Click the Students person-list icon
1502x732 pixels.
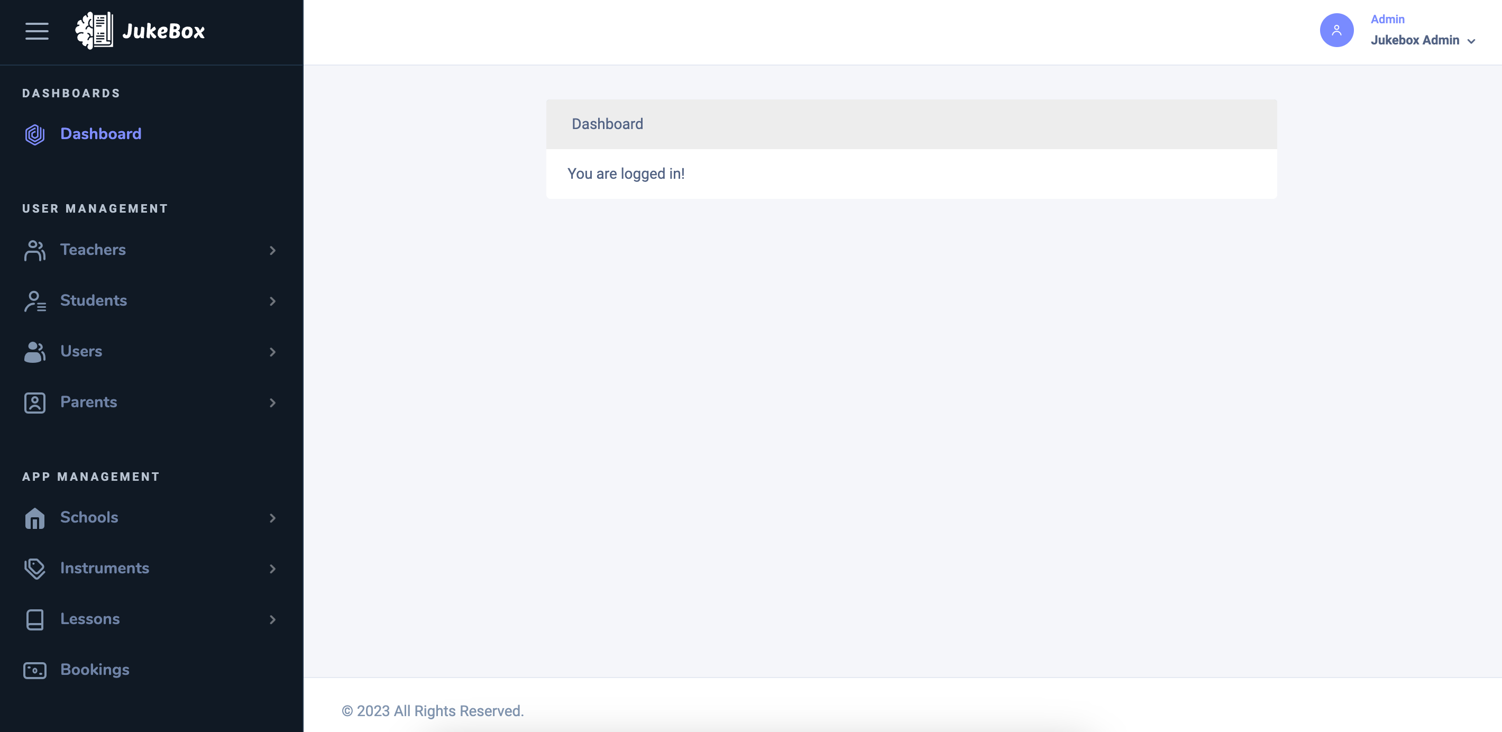[35, 301]
